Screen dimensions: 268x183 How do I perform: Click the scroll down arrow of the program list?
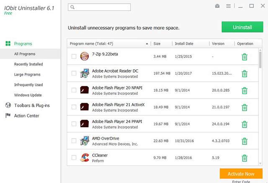pos(260,164)
